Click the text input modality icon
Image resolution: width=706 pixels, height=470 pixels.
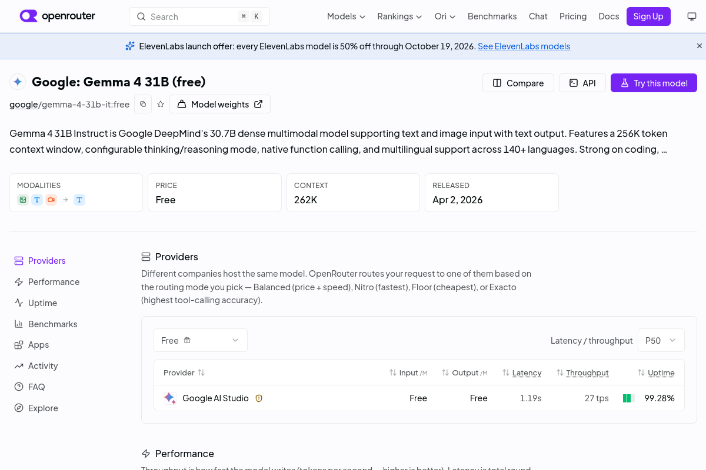point(37,200)
